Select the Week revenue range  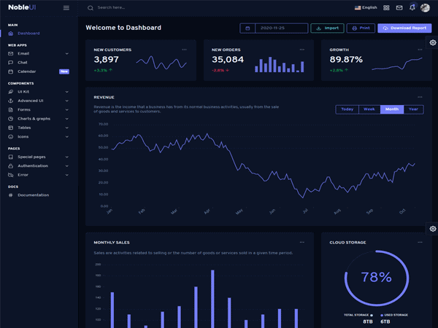(369, 109)
